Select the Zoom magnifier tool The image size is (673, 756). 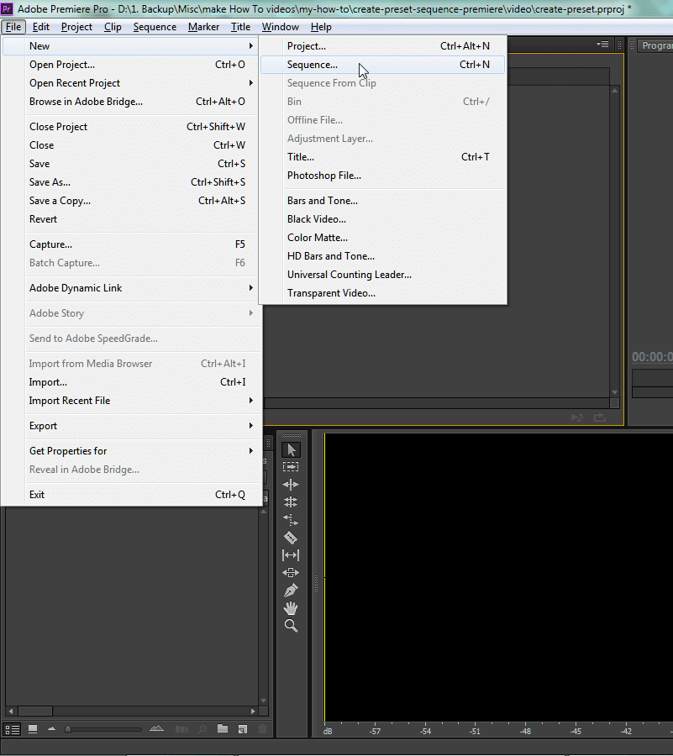coord(291,625)
